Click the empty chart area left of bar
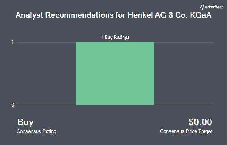Image resolution: width=227 pixels, height=145 pixels. pos(46,73)
